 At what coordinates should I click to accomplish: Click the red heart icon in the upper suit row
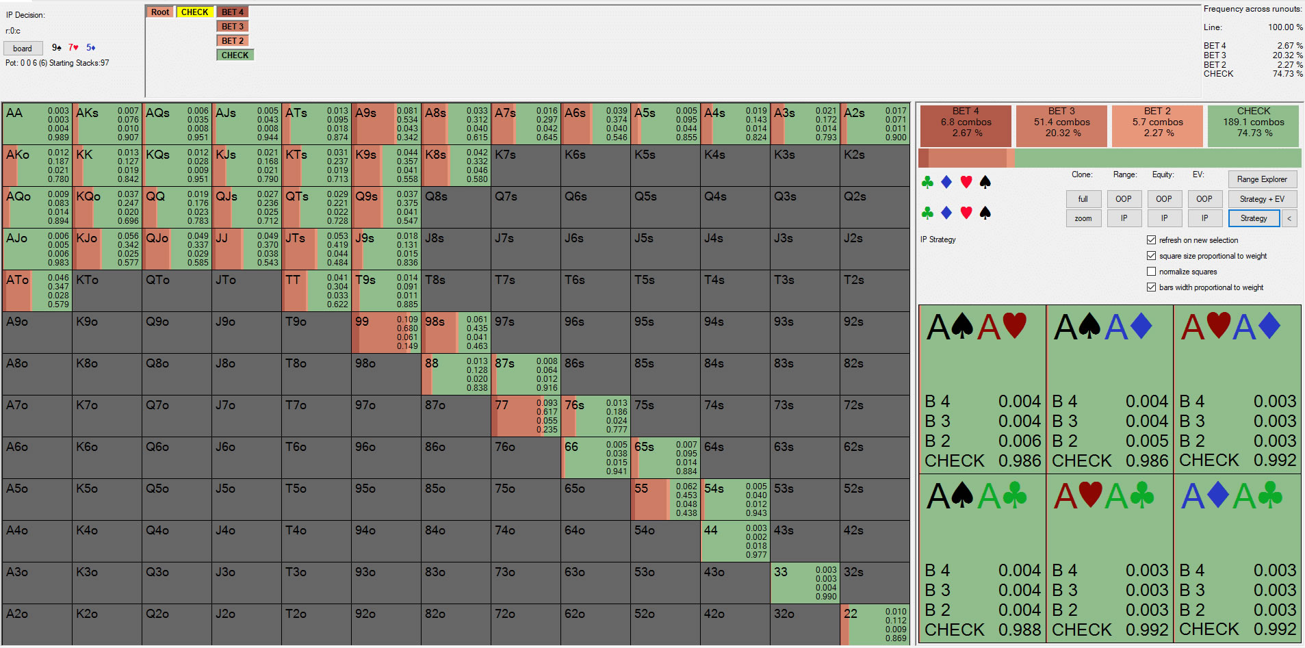point(966,182)
